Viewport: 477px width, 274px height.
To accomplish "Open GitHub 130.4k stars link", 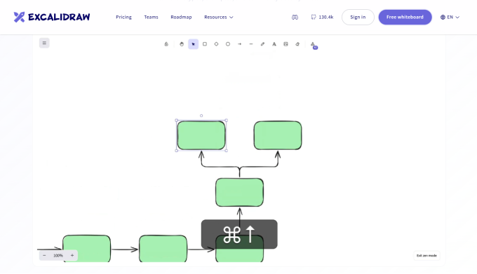I will tap(322, 17).
